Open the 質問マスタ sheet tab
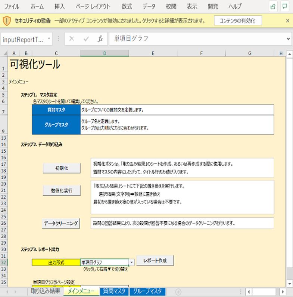This screenshot has width=293, height=297. (x=114, y=291)
